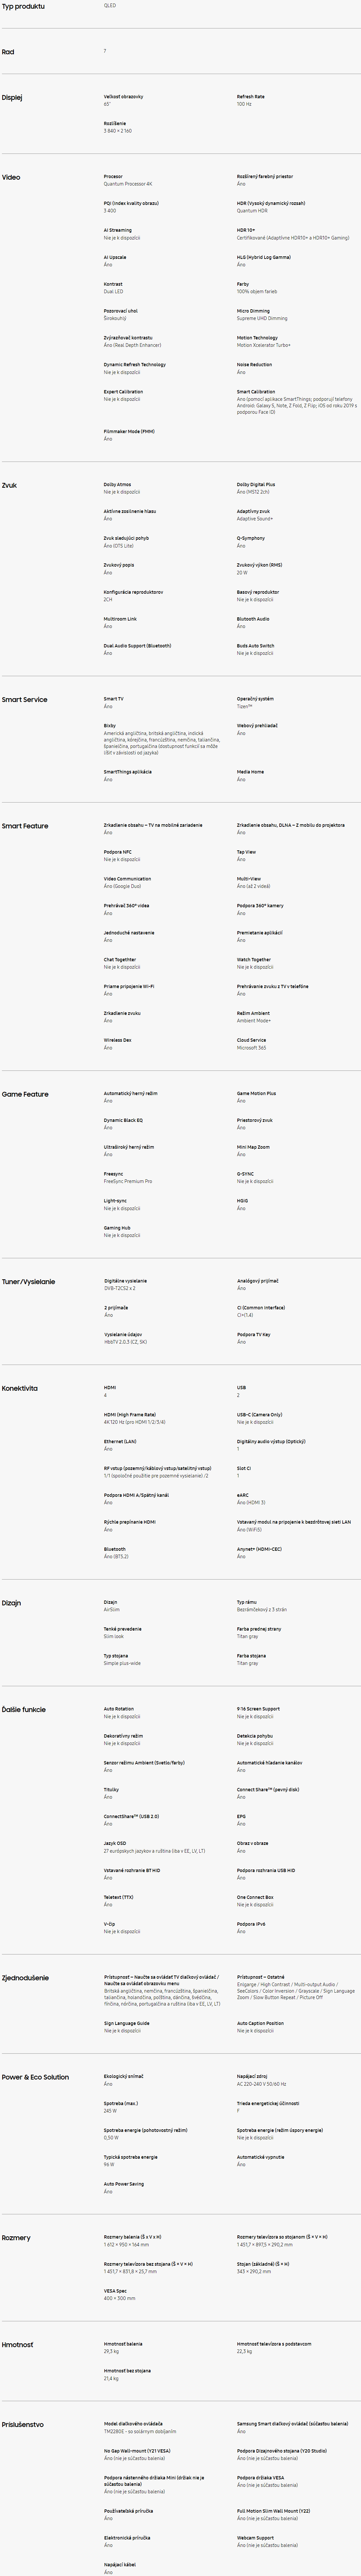Click the Gaming Hub spec label
This screenshot has height=2576, width=361.
[x=117, y=1227]
